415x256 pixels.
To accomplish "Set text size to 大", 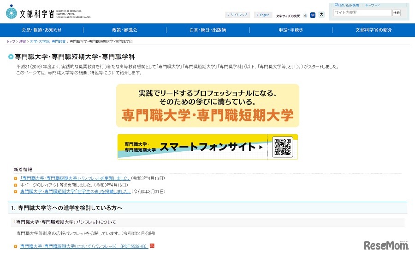I will pyautogui.click(x=321, y=15).
